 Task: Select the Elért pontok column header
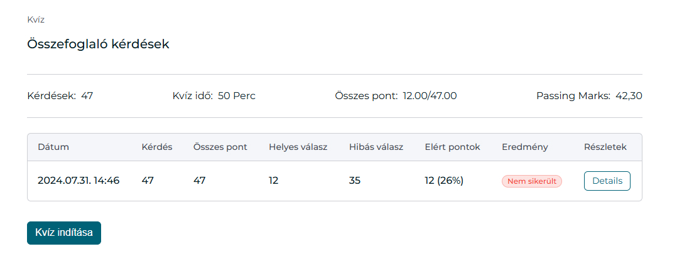pos(452,147)
